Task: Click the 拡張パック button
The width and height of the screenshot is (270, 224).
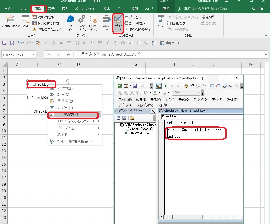Action: tap(176, 23)
